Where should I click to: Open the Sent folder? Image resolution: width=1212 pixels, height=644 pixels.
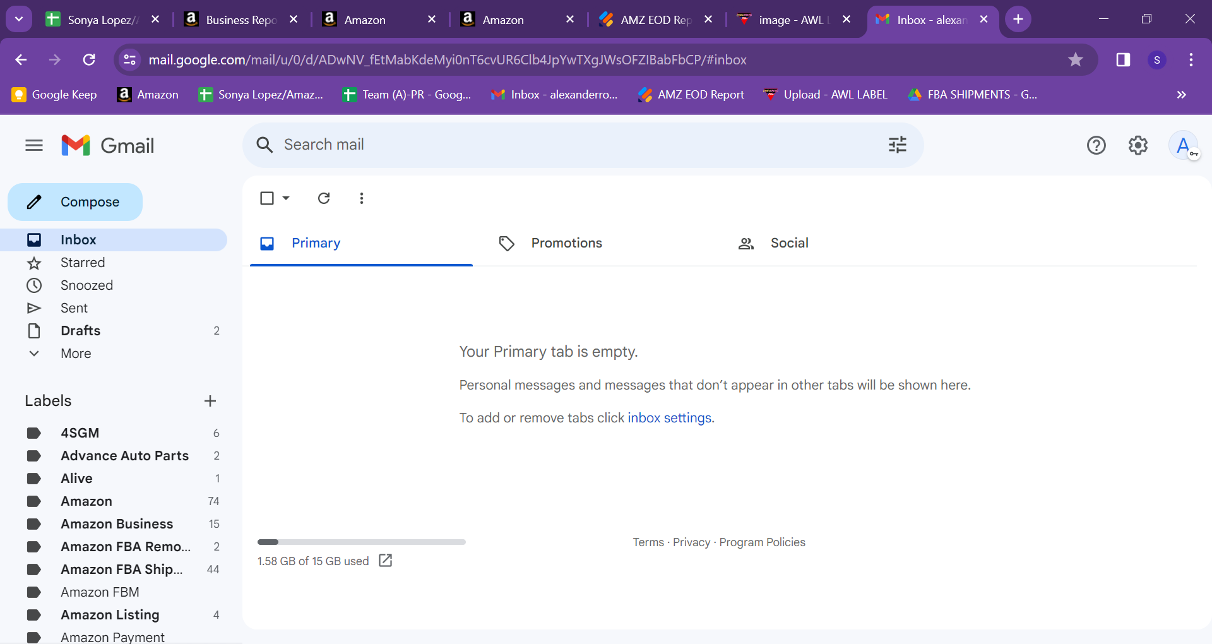point(114,308)
